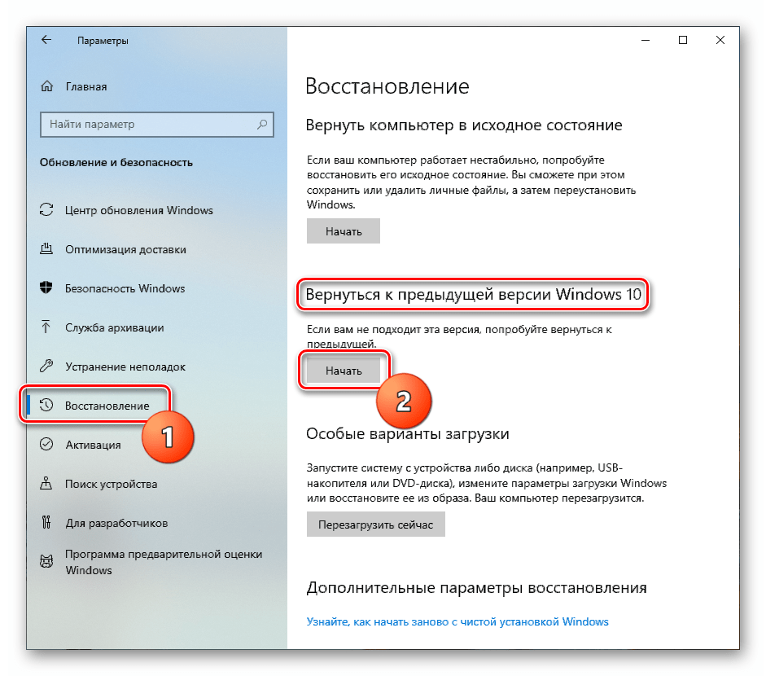The image size is (766, 676).
Task: Click the Устранение неполадок wrench icon
Action: click(46, 367)
